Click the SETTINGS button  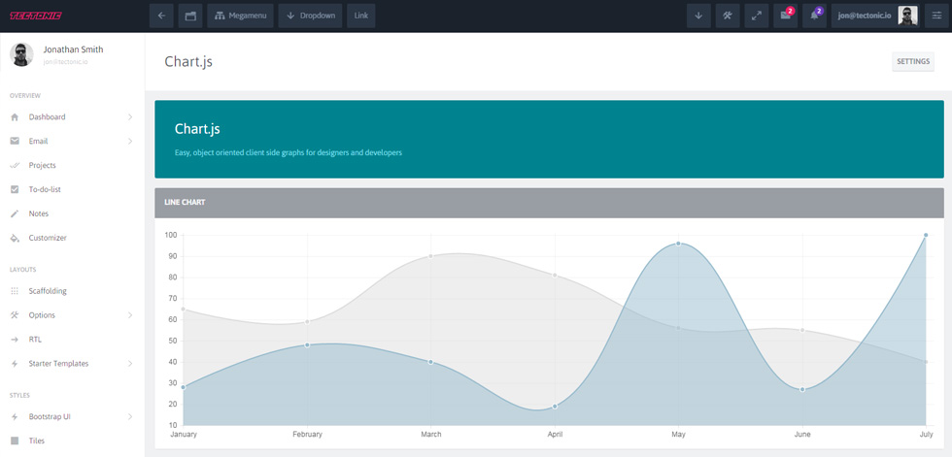tap(912, 61)
